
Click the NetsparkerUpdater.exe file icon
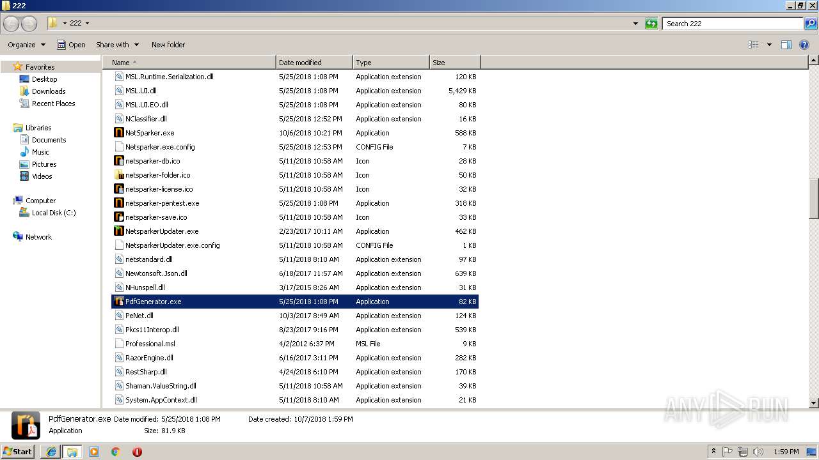click(118, 231)
